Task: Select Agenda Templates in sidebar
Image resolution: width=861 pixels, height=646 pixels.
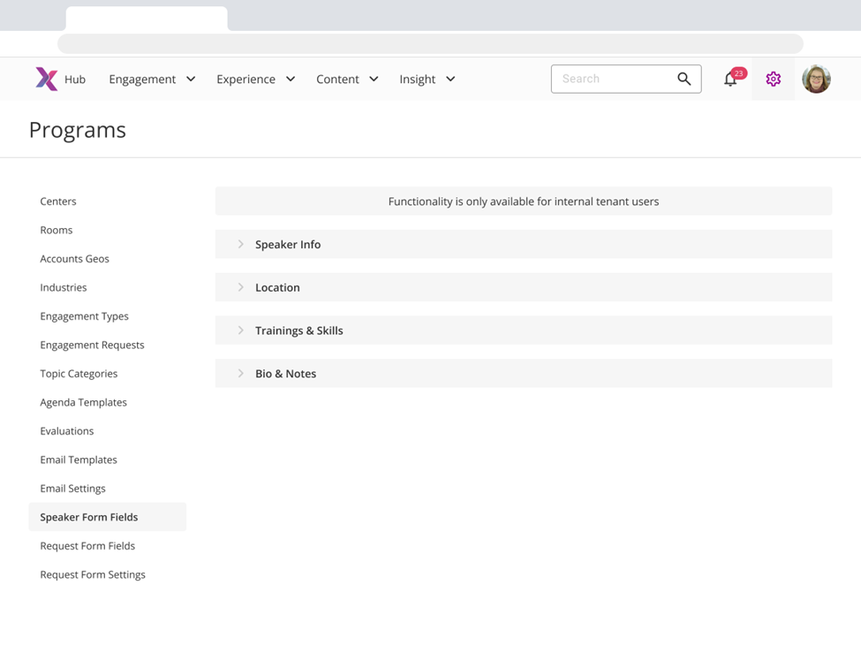Action: pos(83,402)
